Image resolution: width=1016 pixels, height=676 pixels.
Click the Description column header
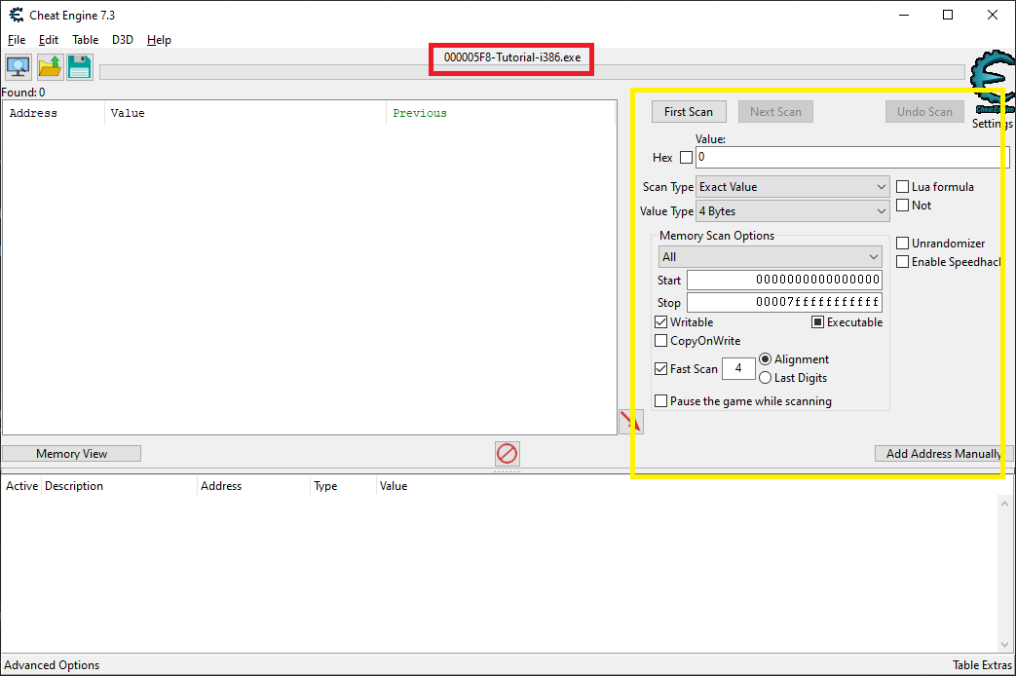(119, 486)
